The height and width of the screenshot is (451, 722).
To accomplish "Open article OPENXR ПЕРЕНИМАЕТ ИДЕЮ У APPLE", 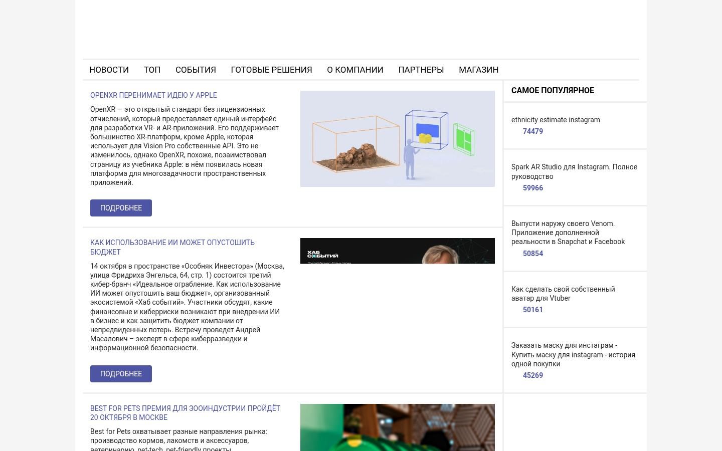I will (153, 95).
